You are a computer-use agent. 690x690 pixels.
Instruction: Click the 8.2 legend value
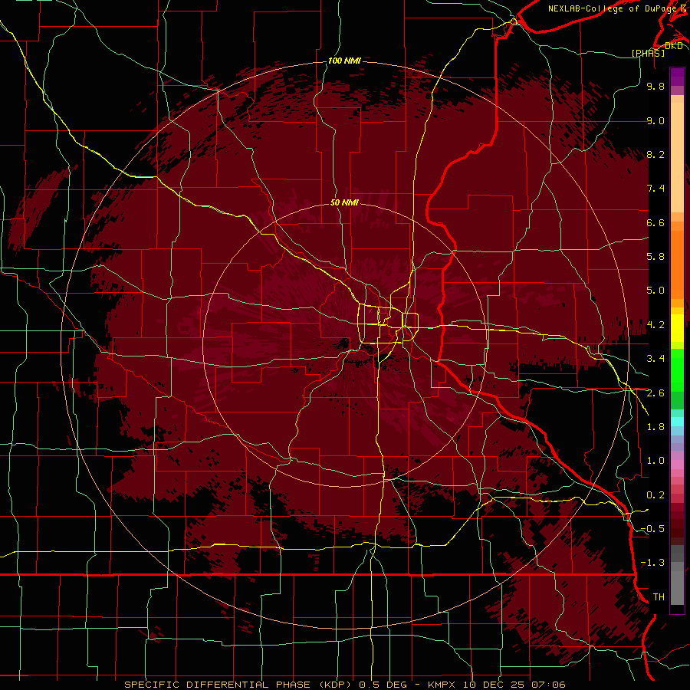pyautogui.click(x=655, y=154)
